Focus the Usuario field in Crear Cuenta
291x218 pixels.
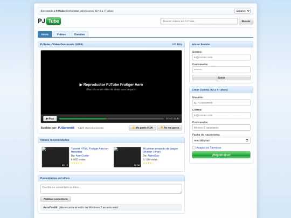point(221,103)
